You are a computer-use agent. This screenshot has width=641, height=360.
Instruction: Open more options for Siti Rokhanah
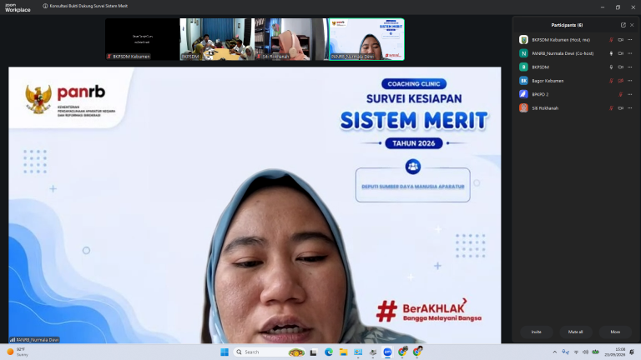pos(630,108)
